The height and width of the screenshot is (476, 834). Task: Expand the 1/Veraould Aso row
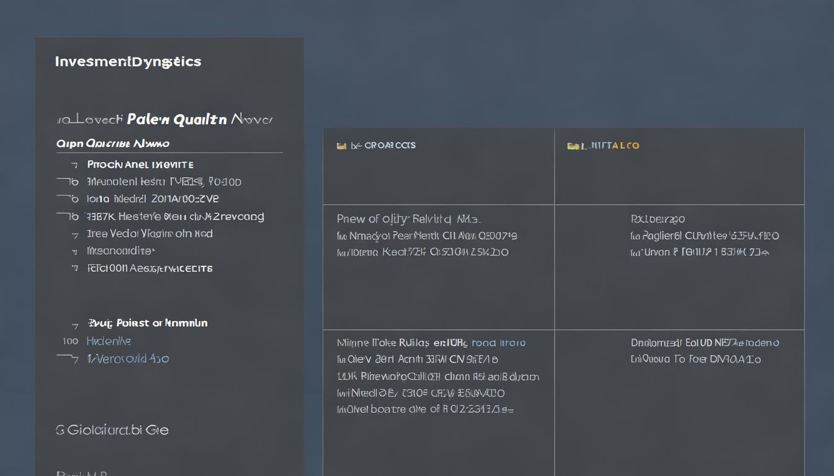(68, 358)
